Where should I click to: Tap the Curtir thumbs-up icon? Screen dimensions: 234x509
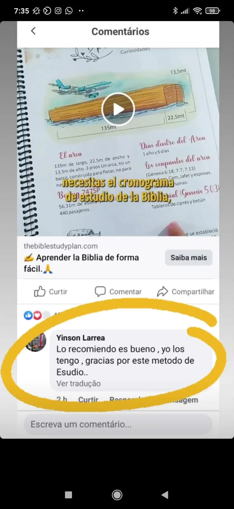click(40, 291)
